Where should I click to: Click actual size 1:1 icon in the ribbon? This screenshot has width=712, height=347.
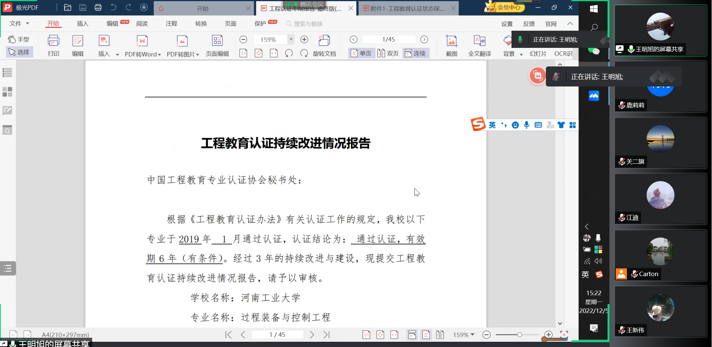[x=243, y=53]
